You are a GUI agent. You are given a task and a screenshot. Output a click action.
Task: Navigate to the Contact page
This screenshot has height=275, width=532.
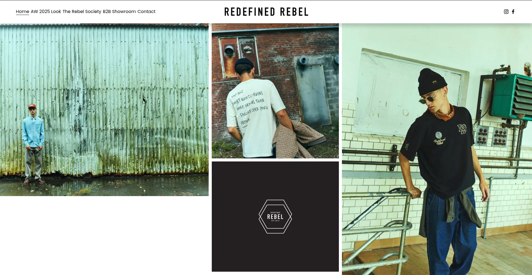pyautogui.click(x=146, y=12)
